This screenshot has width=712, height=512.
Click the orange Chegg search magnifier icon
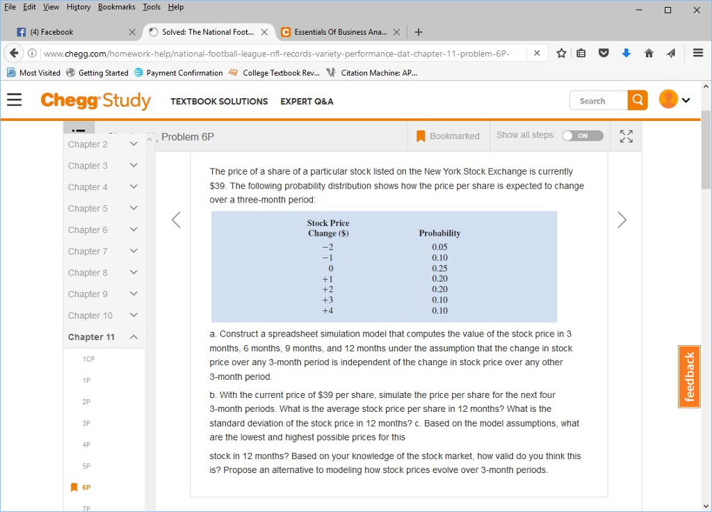pyautogui.click(x=637, y=100)
